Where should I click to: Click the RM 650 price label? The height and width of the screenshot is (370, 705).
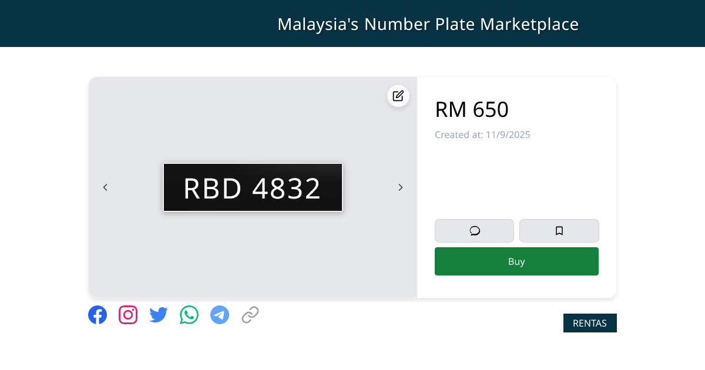pos(472,109)
